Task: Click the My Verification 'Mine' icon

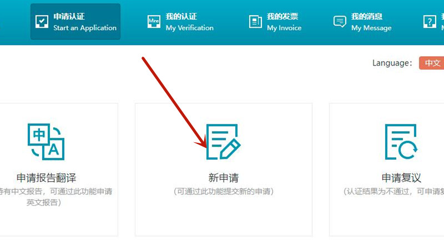Action: tap(154, 22)
